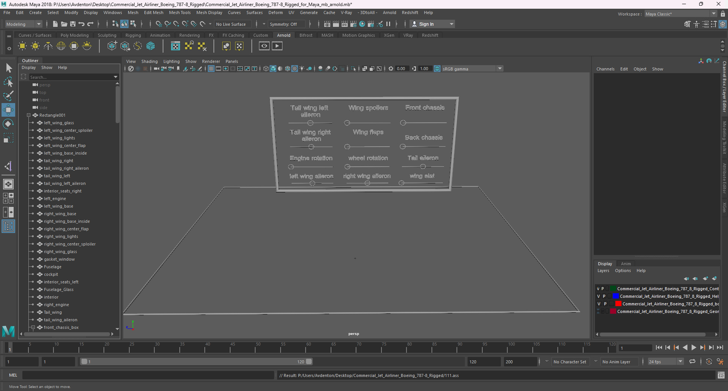Toggle loop playback button

[692, 361]
